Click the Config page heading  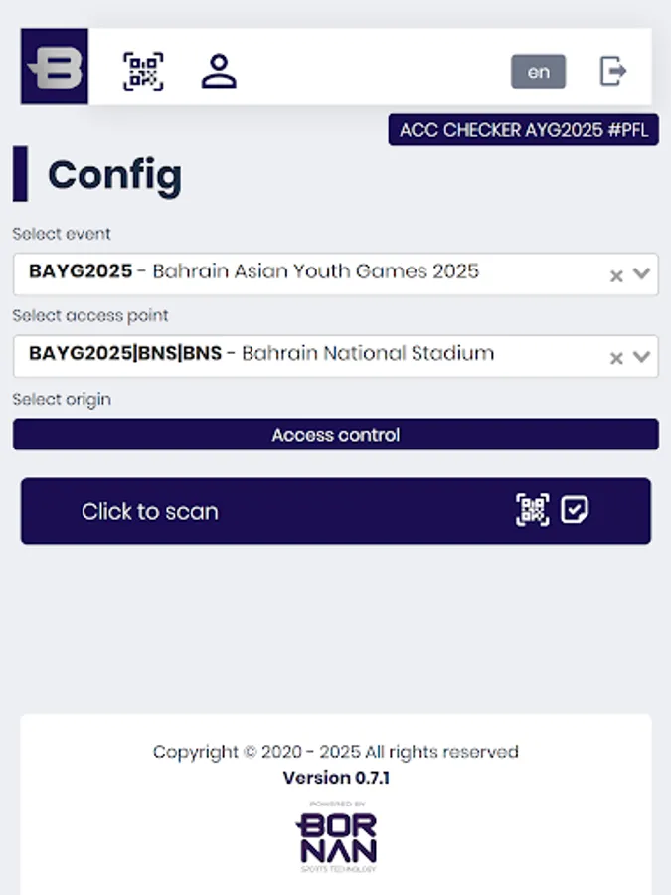(114, 175)
